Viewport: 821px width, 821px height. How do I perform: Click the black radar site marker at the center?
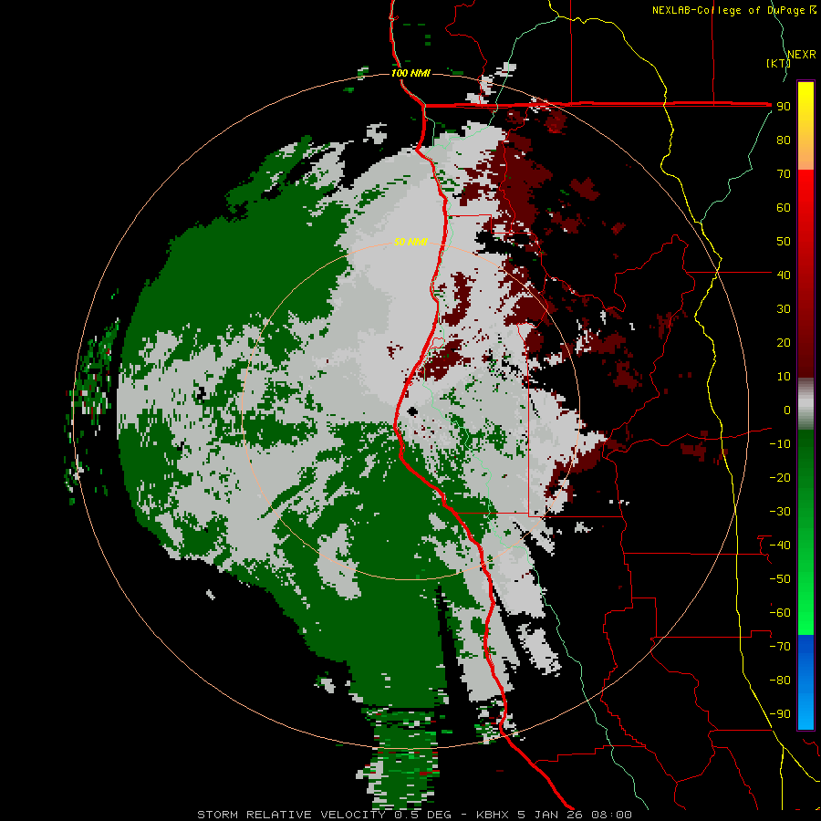pyautogui.click(x=412, y=411)
